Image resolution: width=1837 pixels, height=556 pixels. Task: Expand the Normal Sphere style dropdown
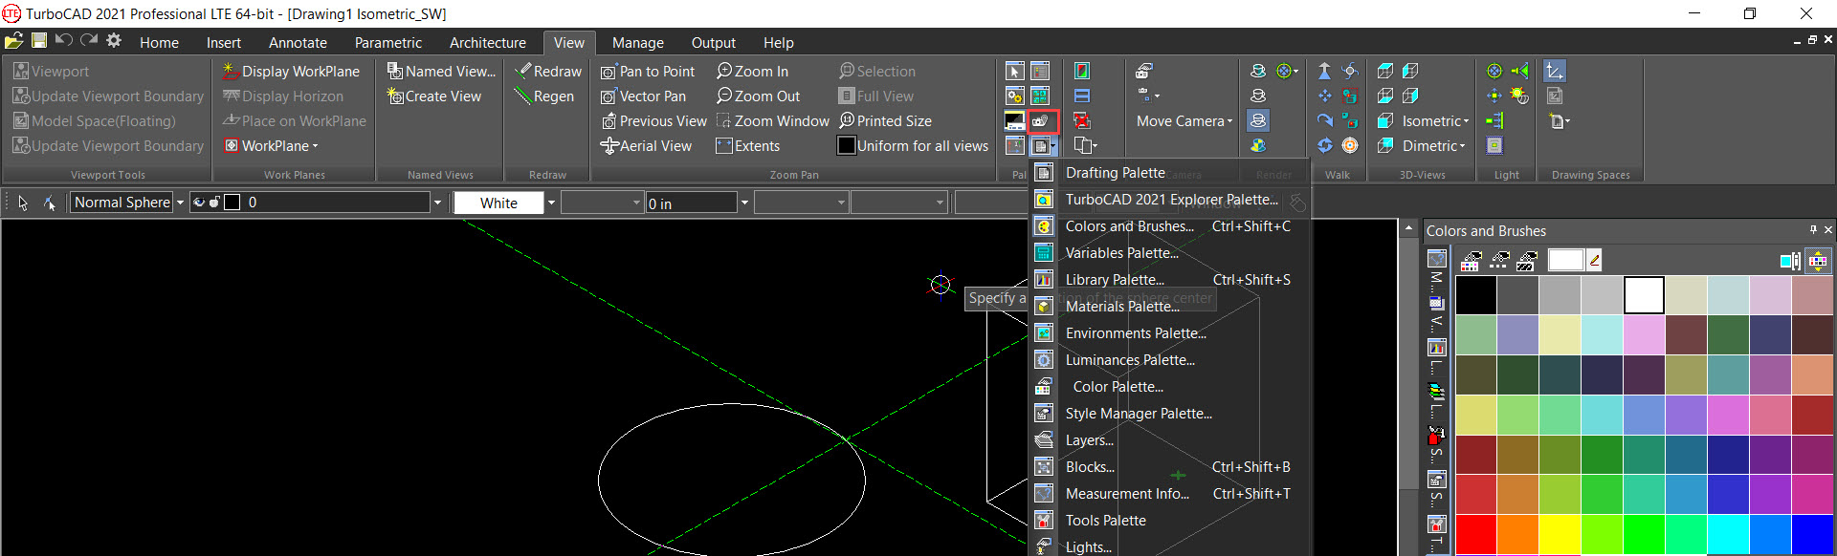(x=180, y=203)
